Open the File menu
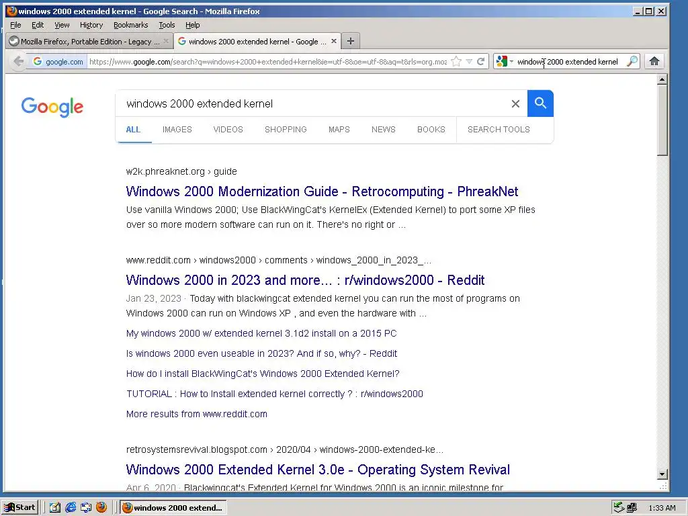Image resolution: width=688 pixels, height=516 pixels. (15, 25)
